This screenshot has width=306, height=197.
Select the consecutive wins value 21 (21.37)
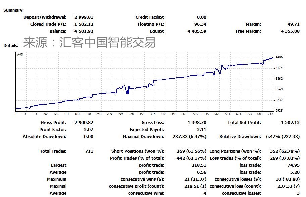(195, 179)
